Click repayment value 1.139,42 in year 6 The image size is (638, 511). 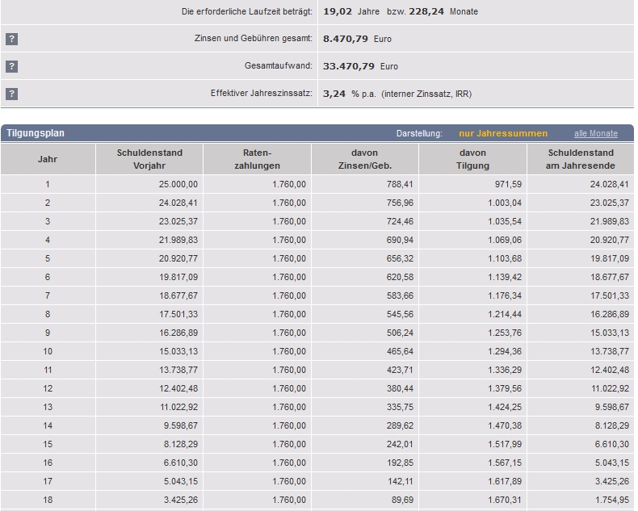tap(505, 277)
